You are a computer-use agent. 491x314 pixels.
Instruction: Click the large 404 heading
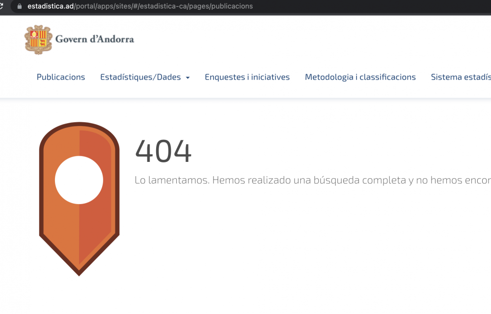(163, 151)
